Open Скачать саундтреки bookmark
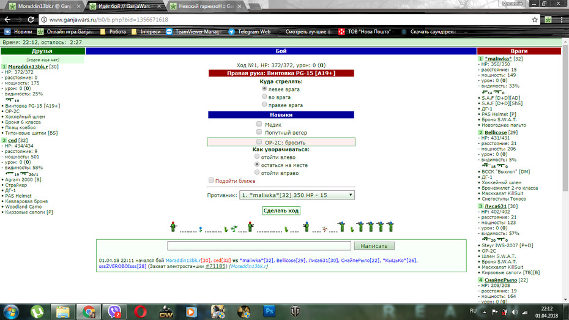 click(428, 32)
